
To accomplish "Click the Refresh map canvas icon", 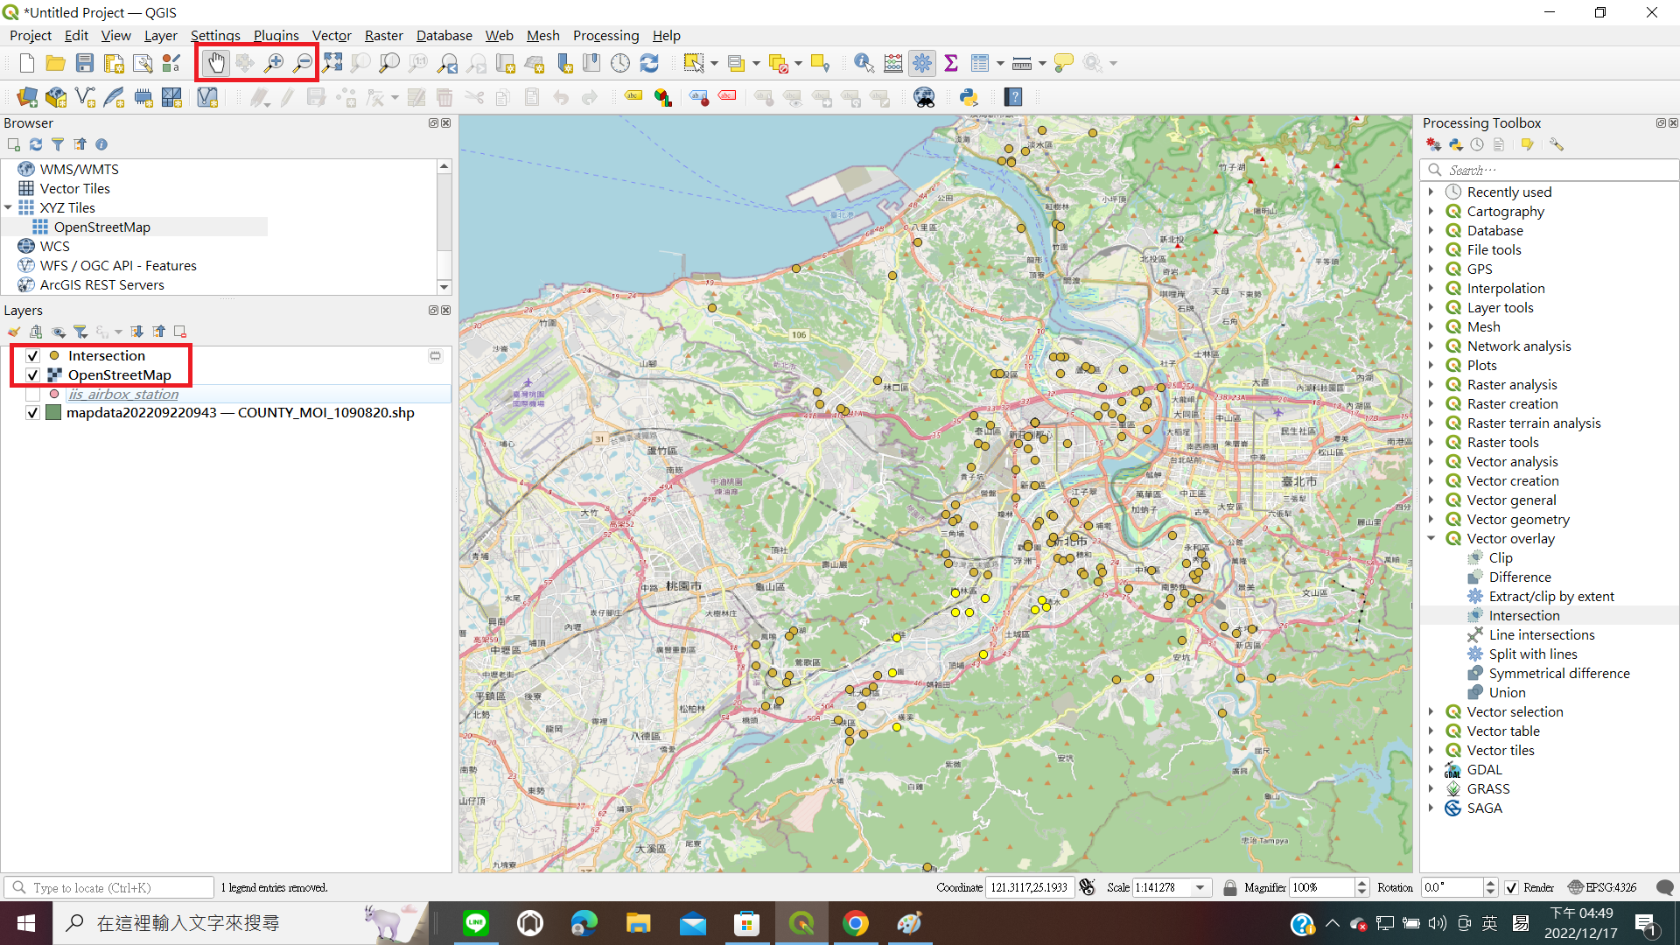I will click(649, 63).
